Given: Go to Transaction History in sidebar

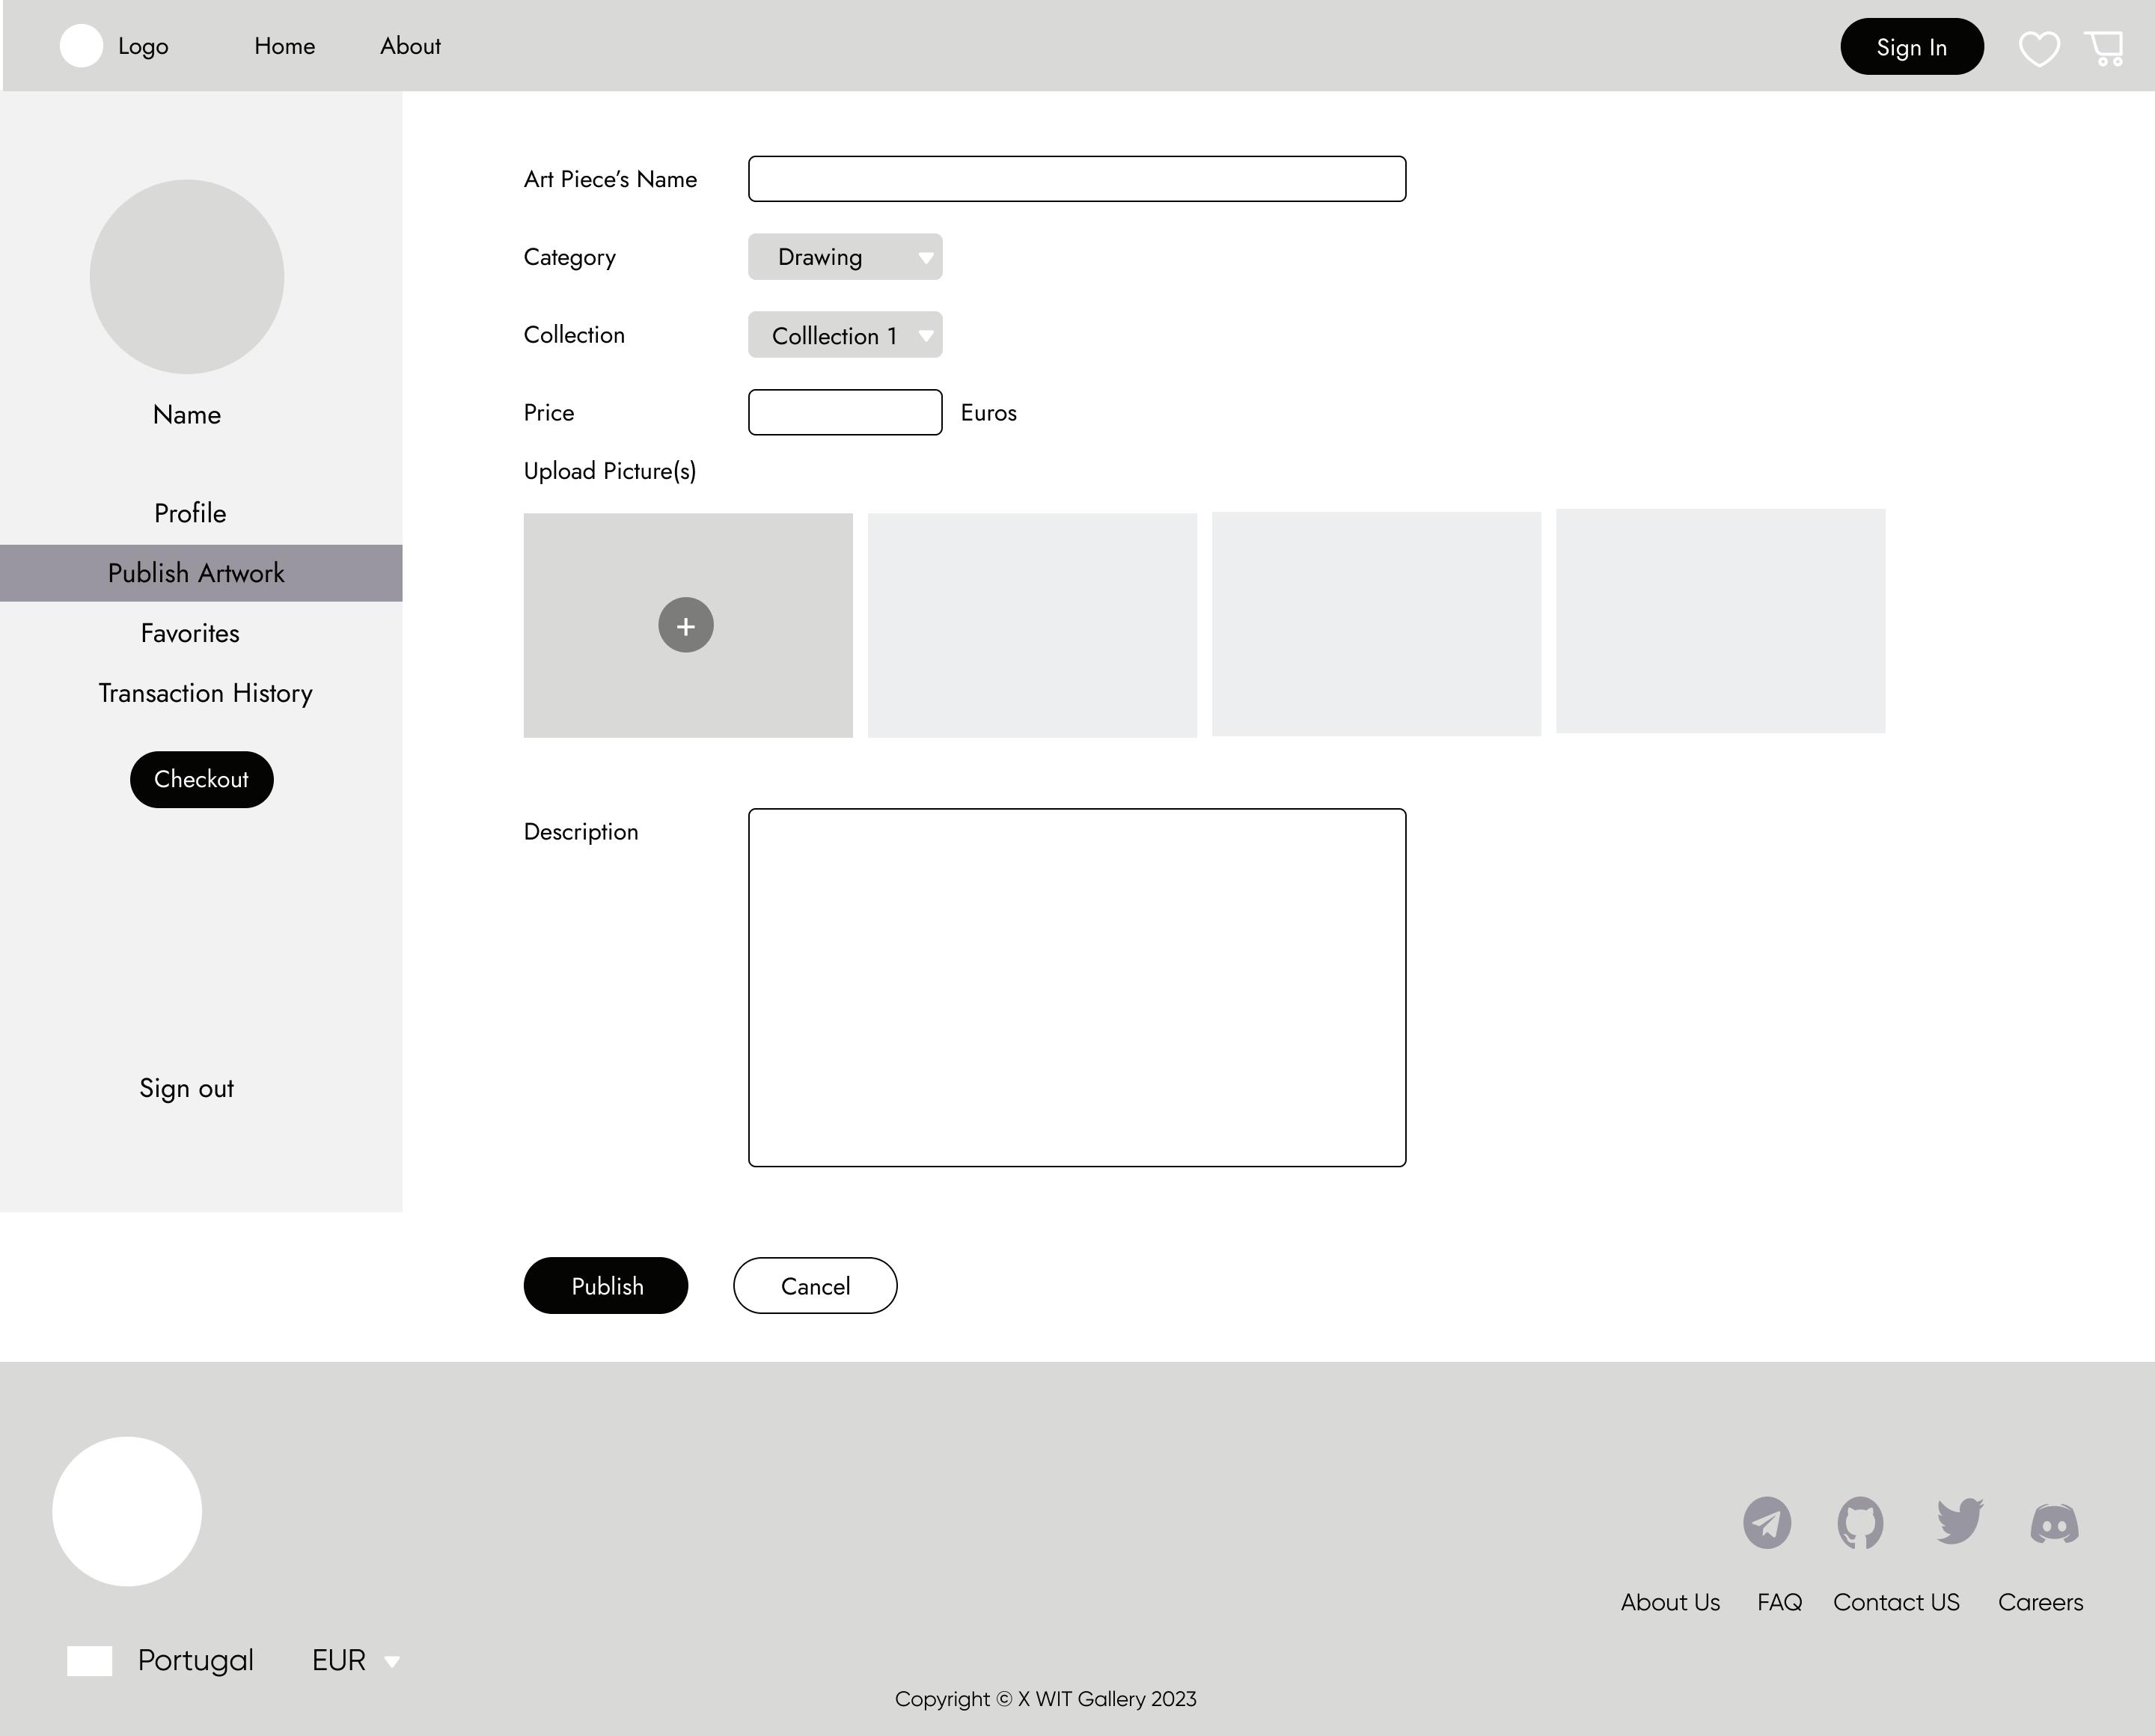Looking at the screenshot, I should coord(205,693).
